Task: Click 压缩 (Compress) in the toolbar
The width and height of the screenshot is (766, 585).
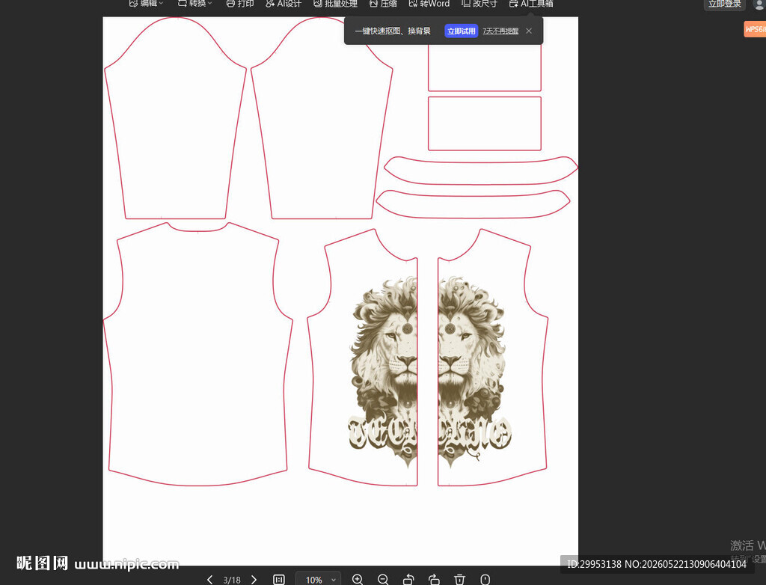Action: click(383, 4)
